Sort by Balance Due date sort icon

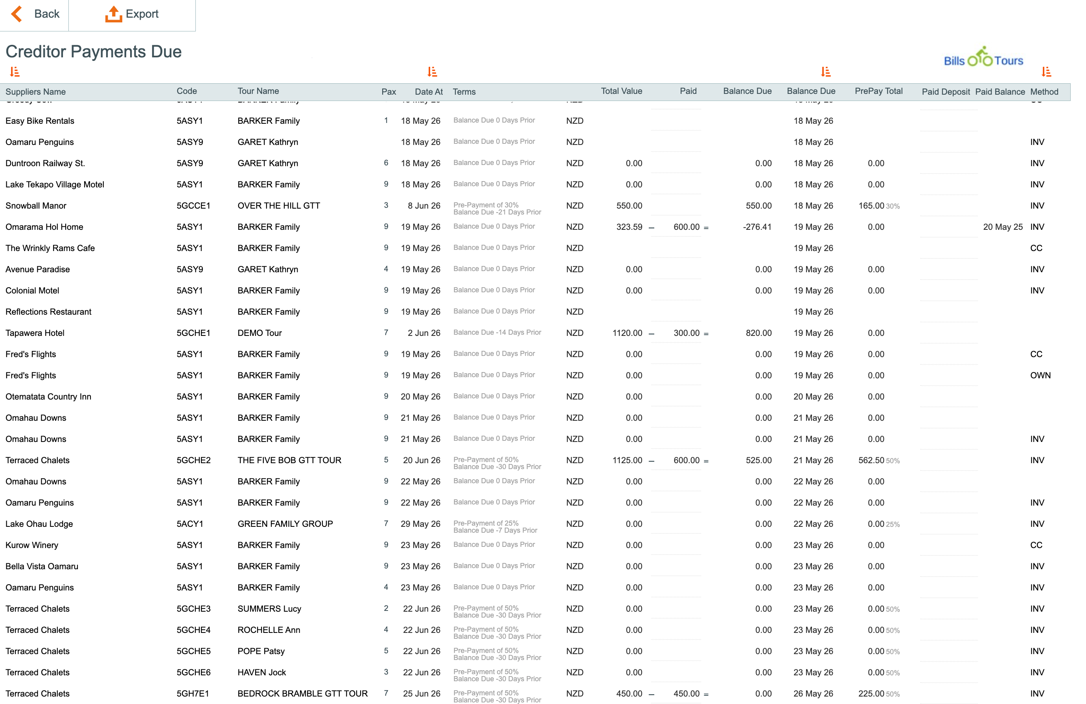(x=825, y=71)
